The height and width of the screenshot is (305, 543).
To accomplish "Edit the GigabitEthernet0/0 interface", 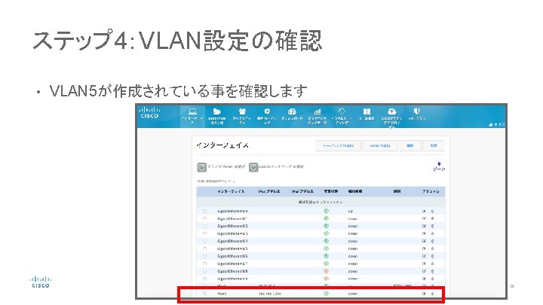I will point(424,211).
